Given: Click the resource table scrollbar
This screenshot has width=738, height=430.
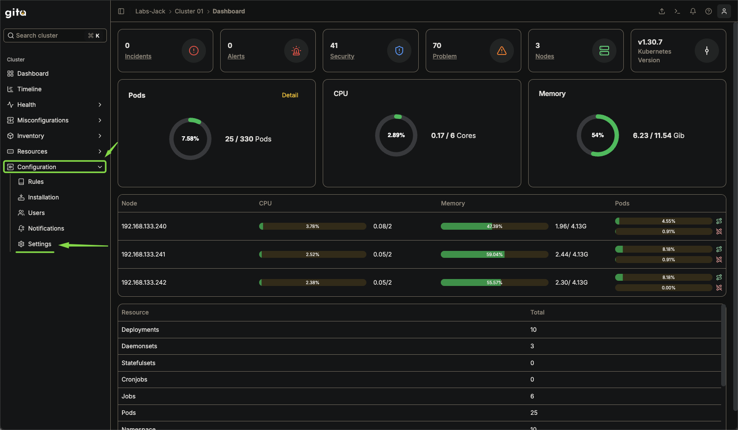Looking at the screenshot, I should pyautogui.click(x=723, y=346).
